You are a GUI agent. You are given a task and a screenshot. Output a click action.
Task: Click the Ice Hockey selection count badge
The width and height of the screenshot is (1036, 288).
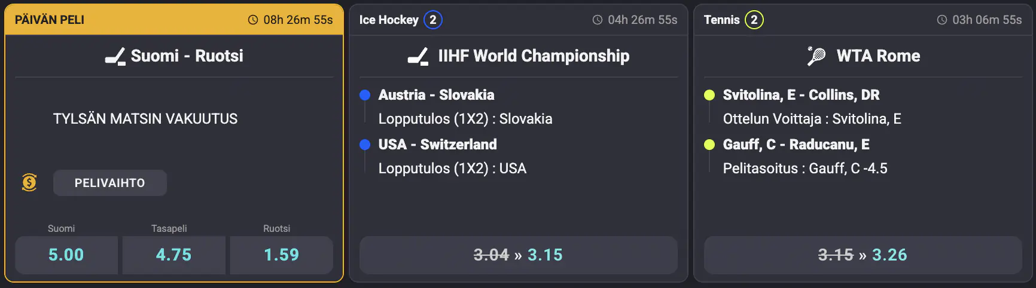[x=432, y=20]
